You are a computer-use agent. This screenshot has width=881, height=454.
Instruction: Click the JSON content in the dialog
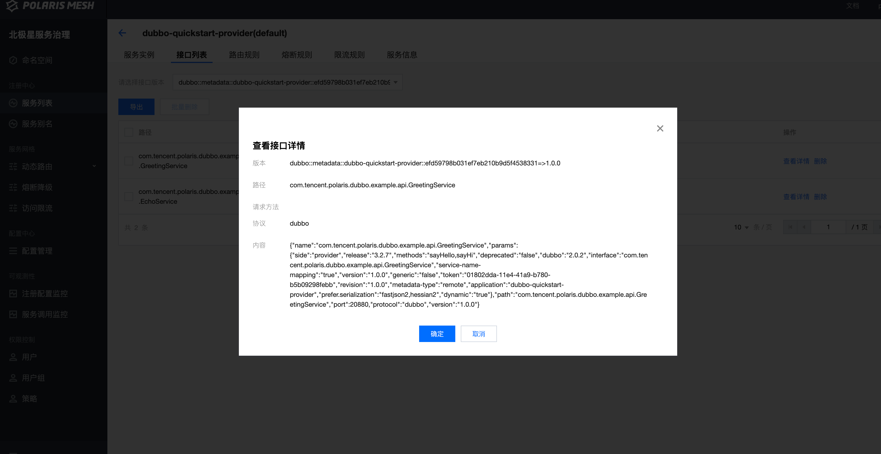click(468, 275)
